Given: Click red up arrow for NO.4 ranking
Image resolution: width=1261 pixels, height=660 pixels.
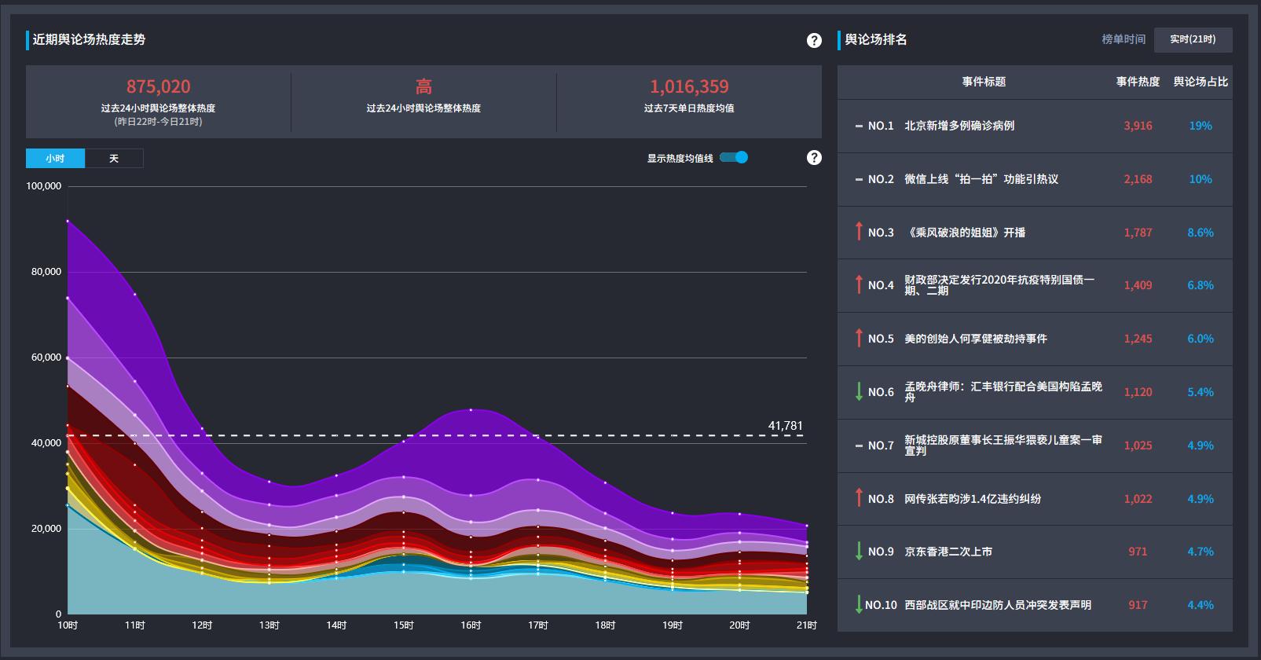Looking at the screenshot, I should point(859,284).
